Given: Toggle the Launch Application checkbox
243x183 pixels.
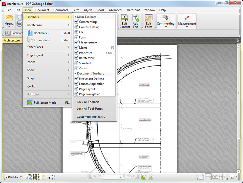Looking at the screenshot, I should pos(76,84).
